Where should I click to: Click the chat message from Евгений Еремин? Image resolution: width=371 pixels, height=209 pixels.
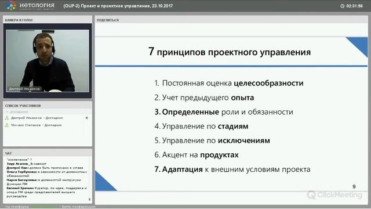[46, 192]
